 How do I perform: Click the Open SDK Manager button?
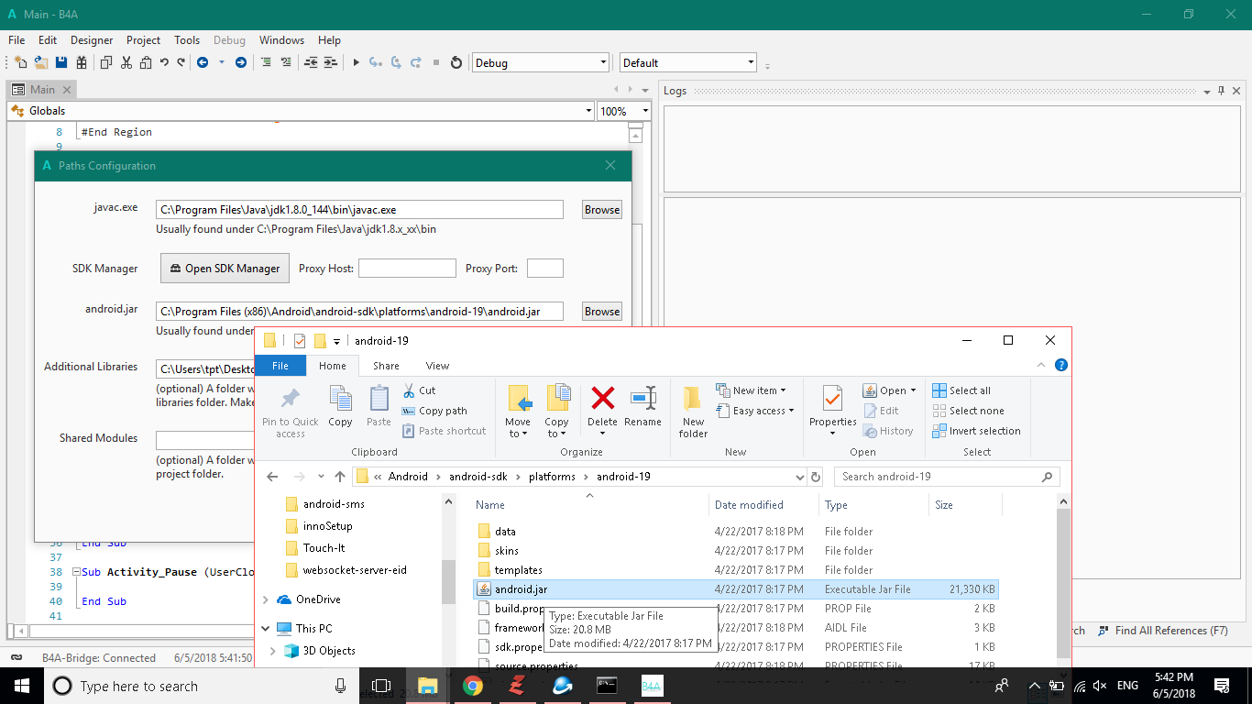tap(225, 269)
